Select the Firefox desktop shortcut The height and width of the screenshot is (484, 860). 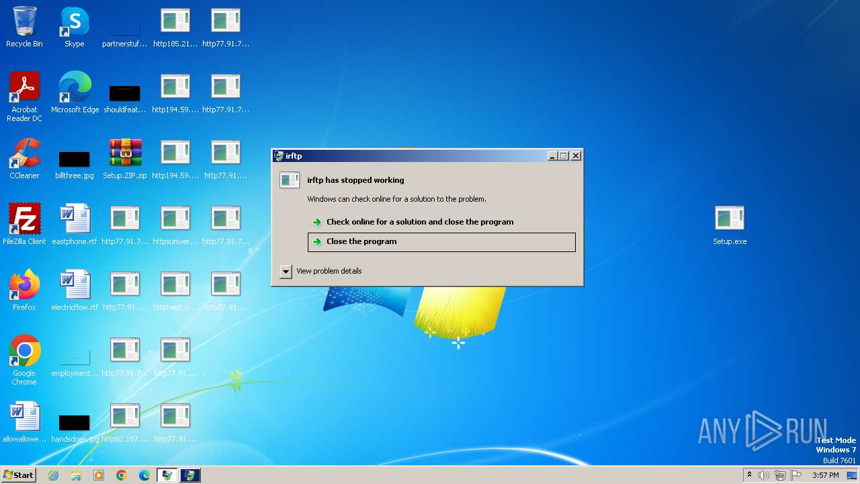tap(24, 290)
